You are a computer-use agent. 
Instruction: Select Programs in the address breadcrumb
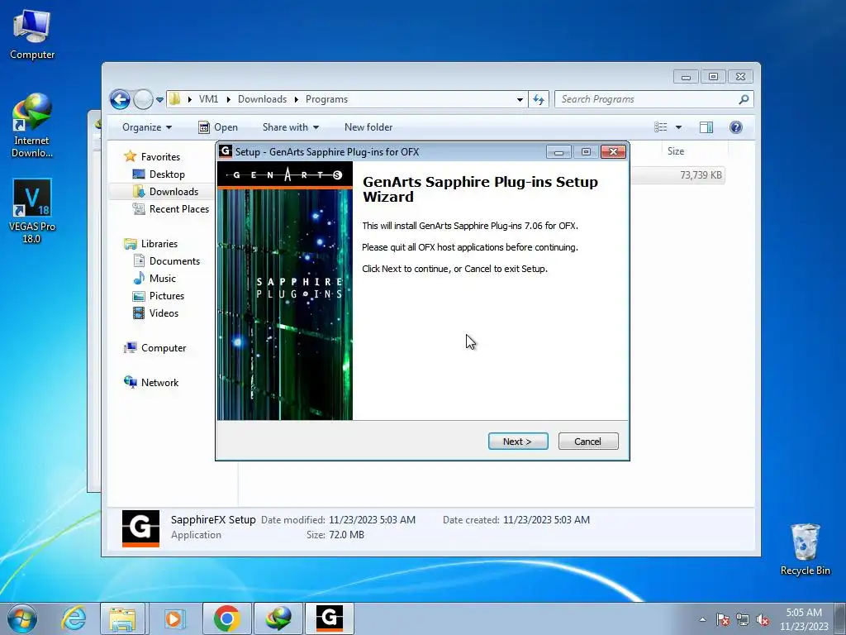click(x=326, y=99)
